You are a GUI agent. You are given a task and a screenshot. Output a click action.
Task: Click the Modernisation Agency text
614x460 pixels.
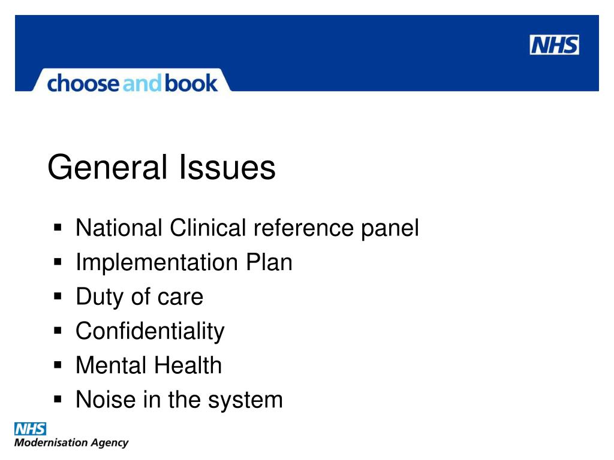[71, 443]
